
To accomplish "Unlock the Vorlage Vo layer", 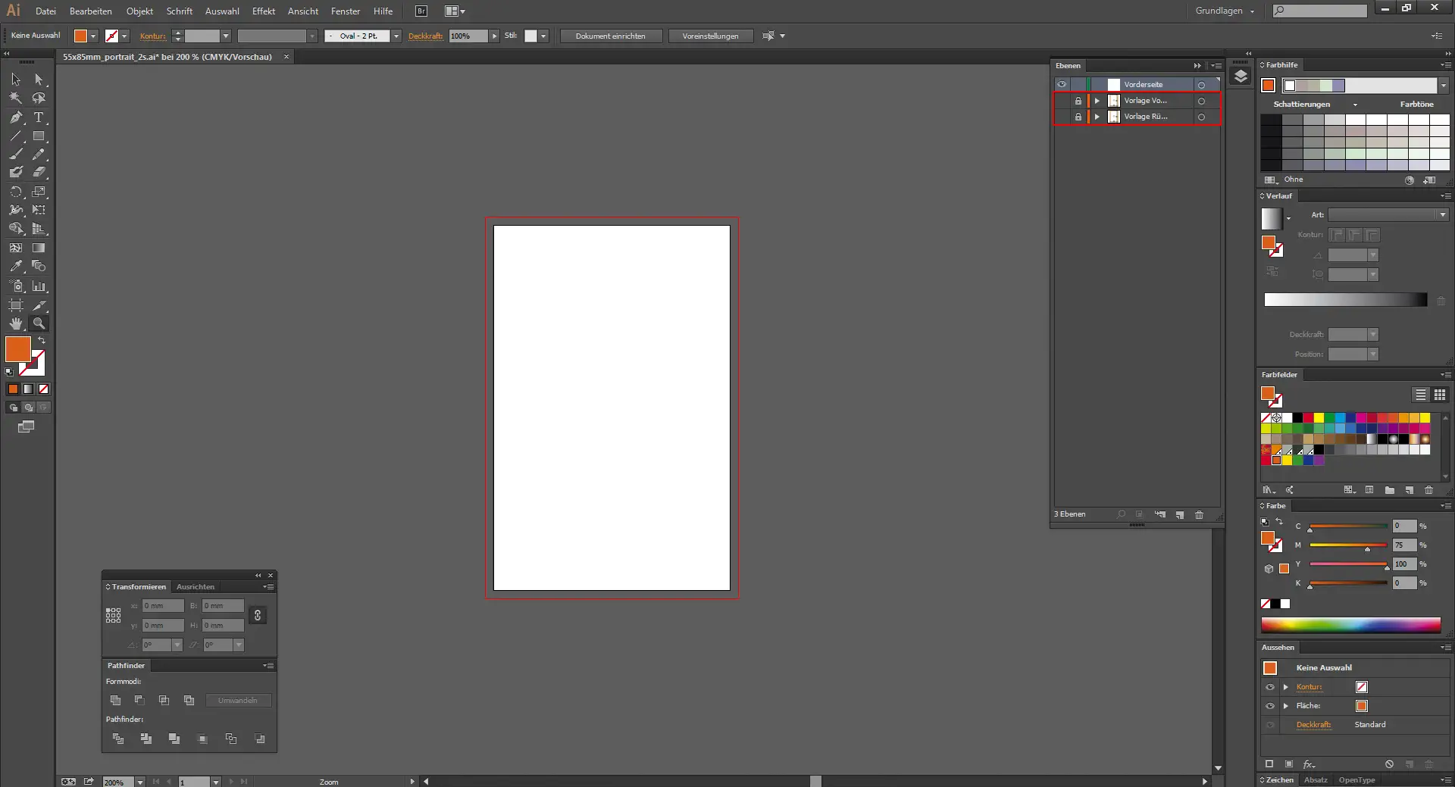I will pos(1078,100).
